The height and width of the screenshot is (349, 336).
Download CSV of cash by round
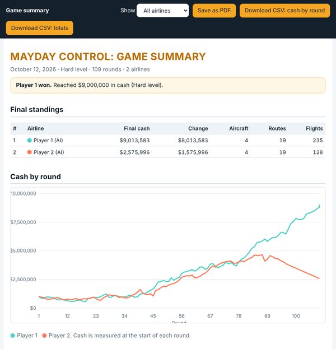(284, 11)
